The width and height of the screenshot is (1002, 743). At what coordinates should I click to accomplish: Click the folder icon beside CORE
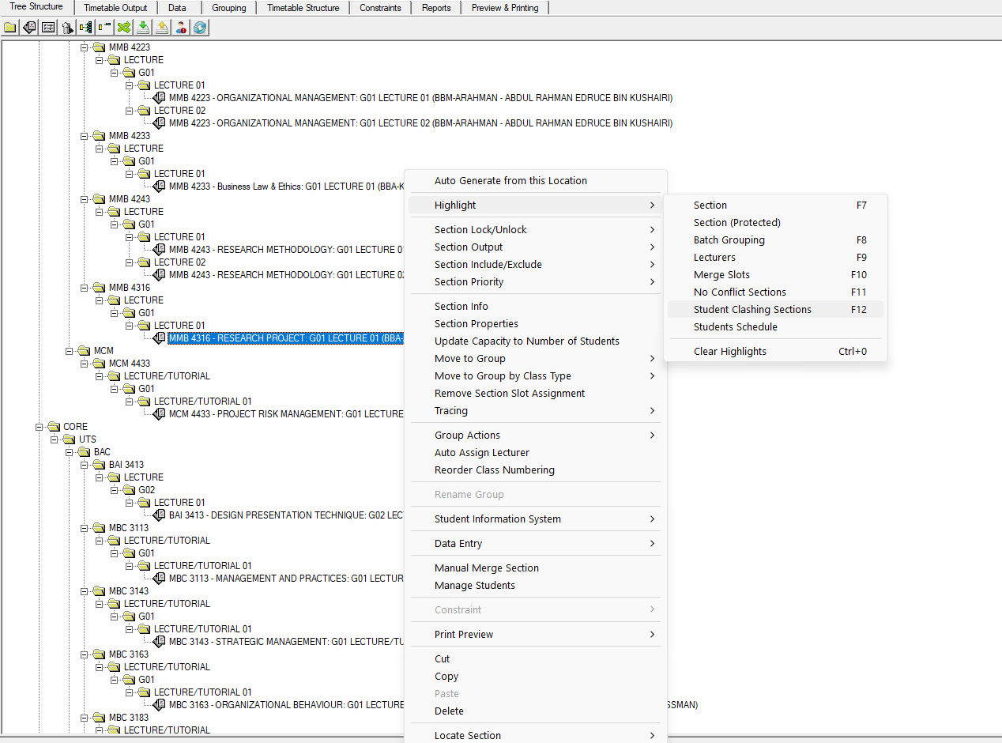pos(54,427)
